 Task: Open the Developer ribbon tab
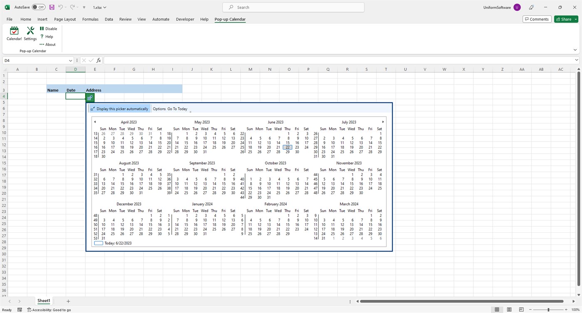click(185, 19)
